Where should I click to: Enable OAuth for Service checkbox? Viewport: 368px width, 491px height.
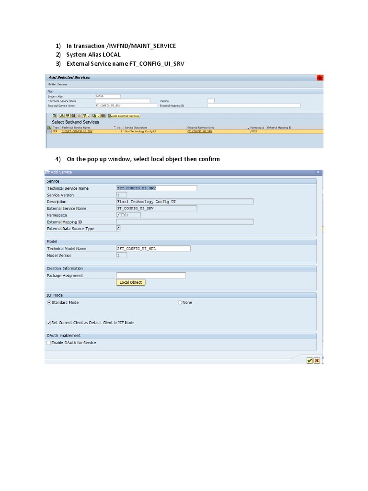49,343
